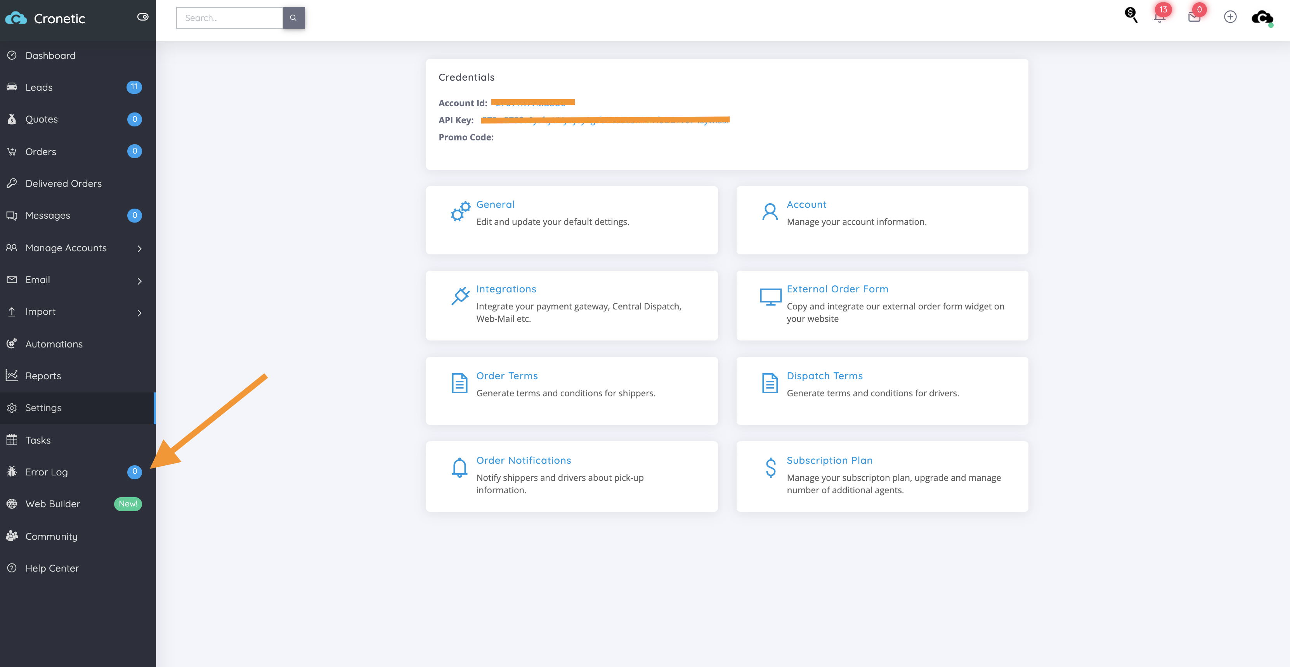
Task: Click the Community label in the sidebar
Action: (51, 536)
